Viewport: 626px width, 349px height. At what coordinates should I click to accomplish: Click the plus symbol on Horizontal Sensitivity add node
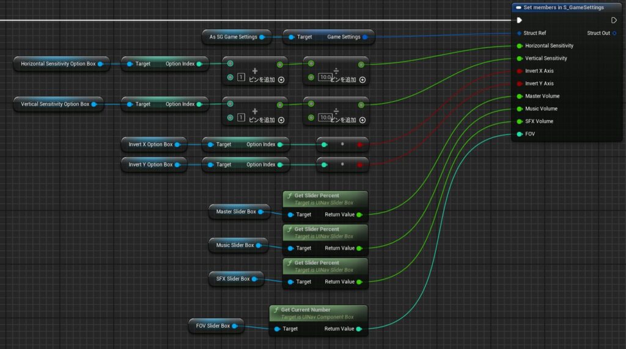click(x=255, y=71)
